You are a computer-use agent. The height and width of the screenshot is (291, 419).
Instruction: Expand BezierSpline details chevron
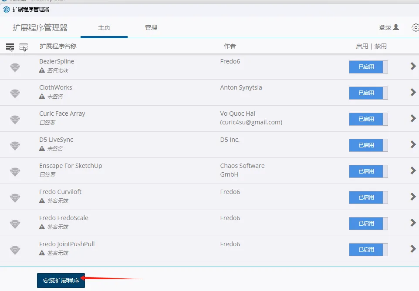click(413, 66)
